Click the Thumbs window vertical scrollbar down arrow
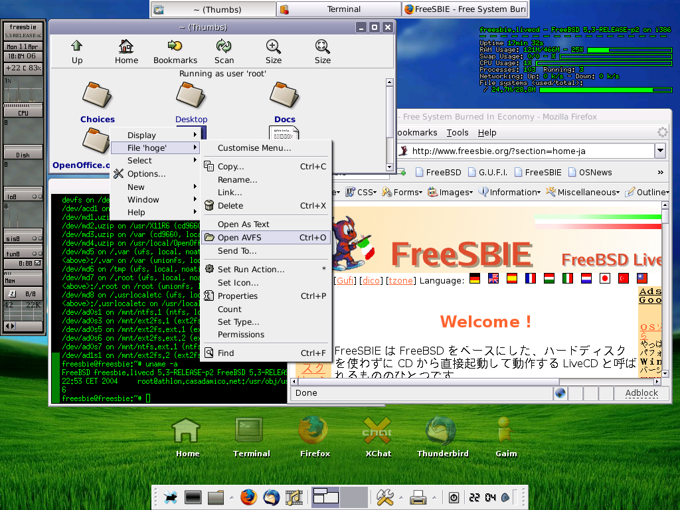Viewport: 680px width, 510px height. point(389,167)
